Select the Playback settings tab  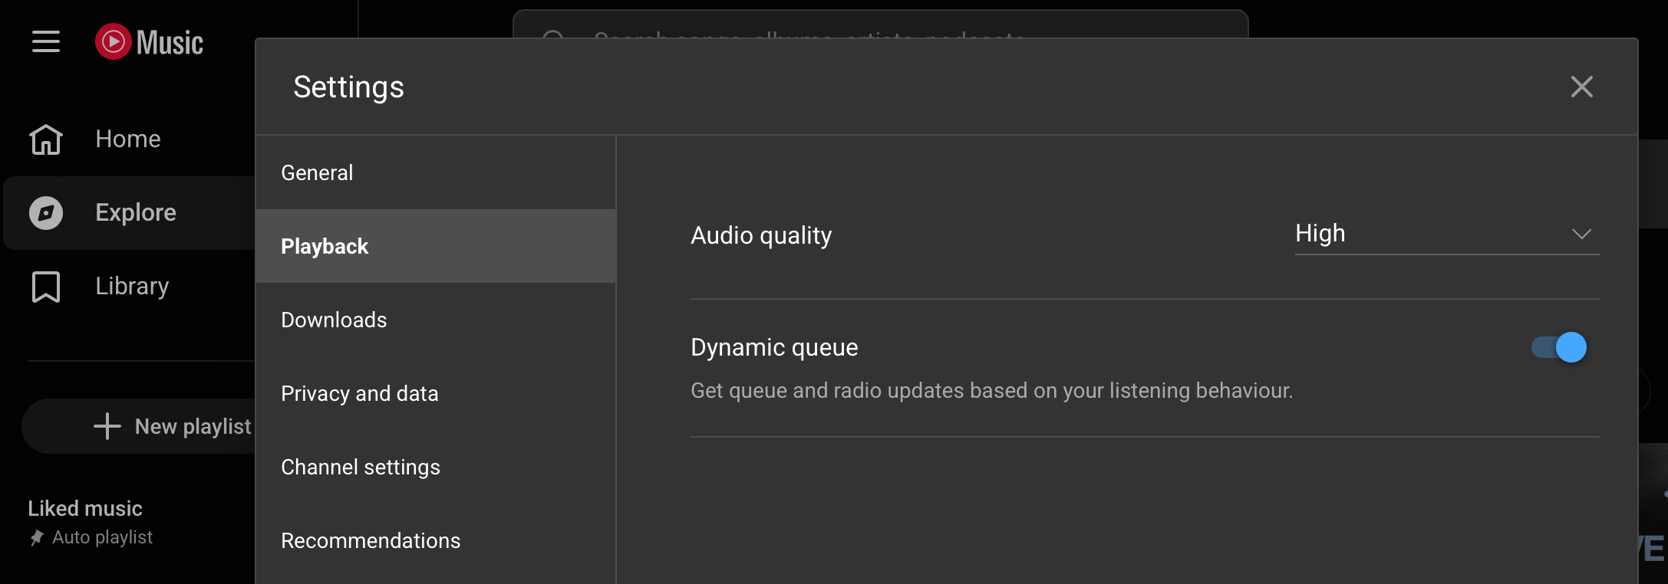coord(435,247)
